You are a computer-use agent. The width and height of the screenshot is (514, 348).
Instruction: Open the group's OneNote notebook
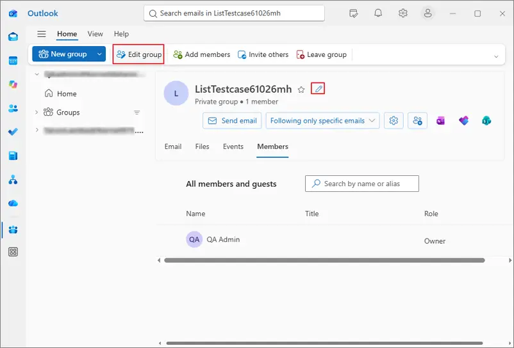pos(440,121)
